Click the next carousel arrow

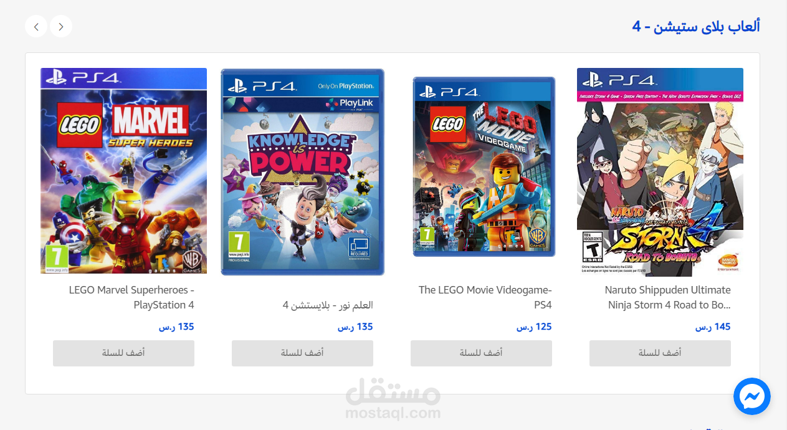click(x=61, y=26)
